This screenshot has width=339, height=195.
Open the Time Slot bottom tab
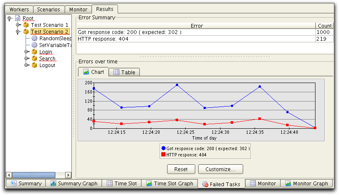(x=121, y=184)
